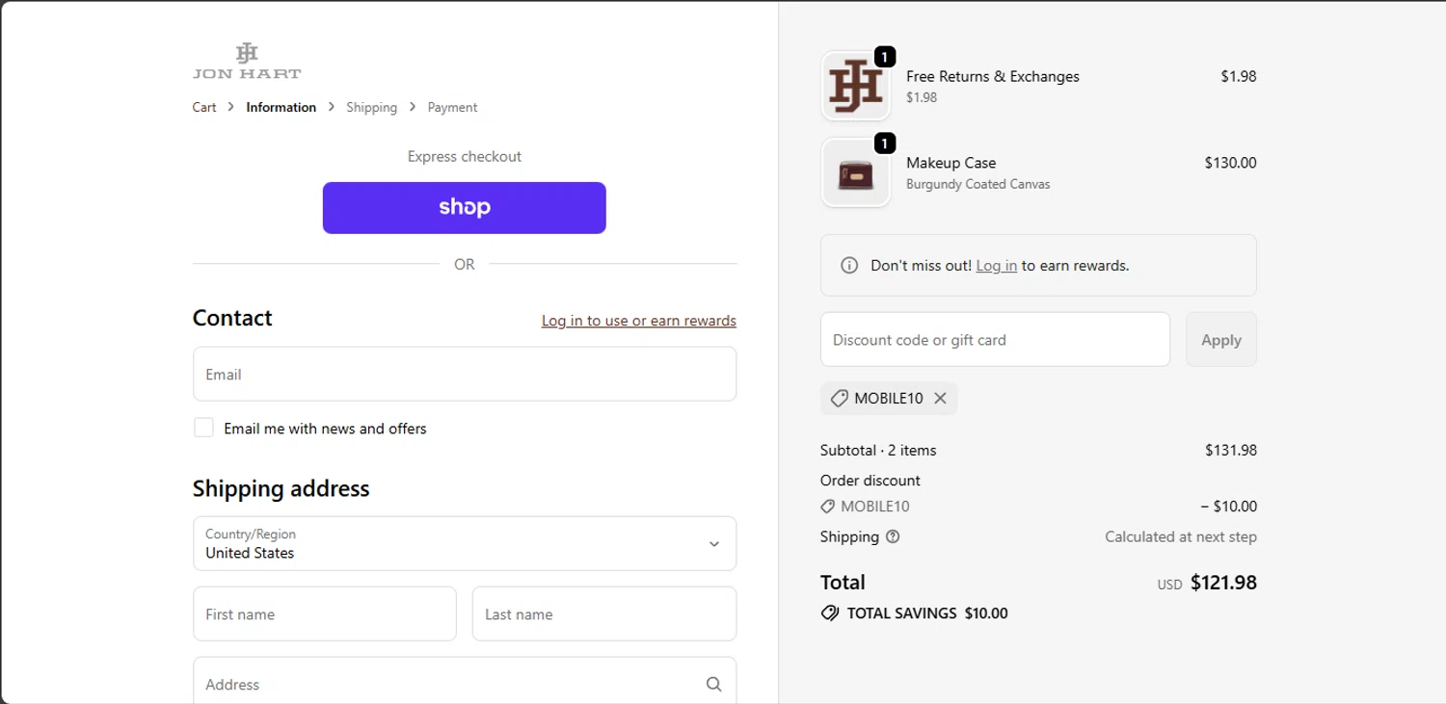Click the Makeup Case item name
This screenshot has height=704, width=1446.
[951, 163]
